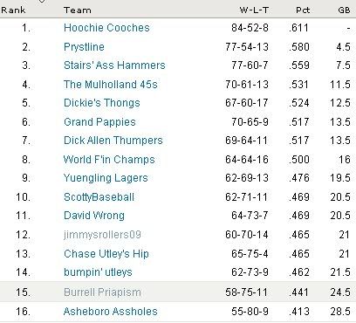Open the Asheboro Assholes team link
The height and width of the screenshot is (323, 356).
point(111,312)
